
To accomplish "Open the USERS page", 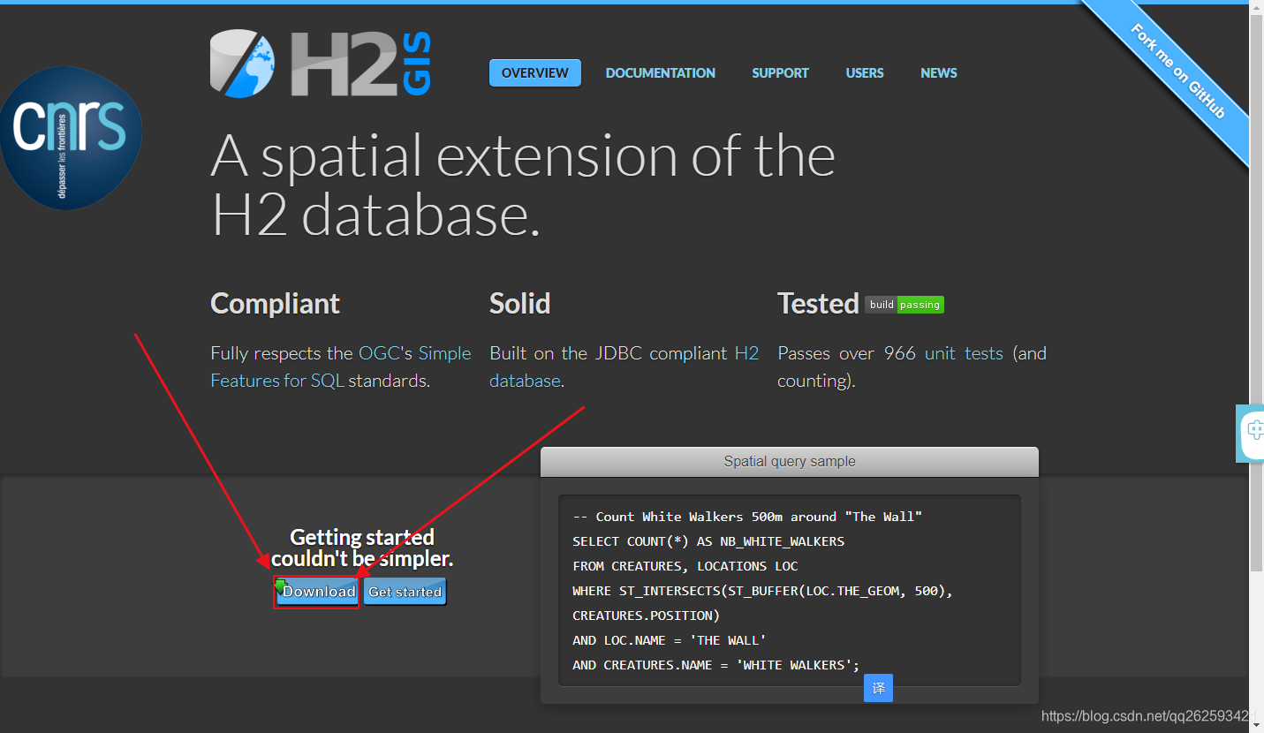I will coord(865,73).
